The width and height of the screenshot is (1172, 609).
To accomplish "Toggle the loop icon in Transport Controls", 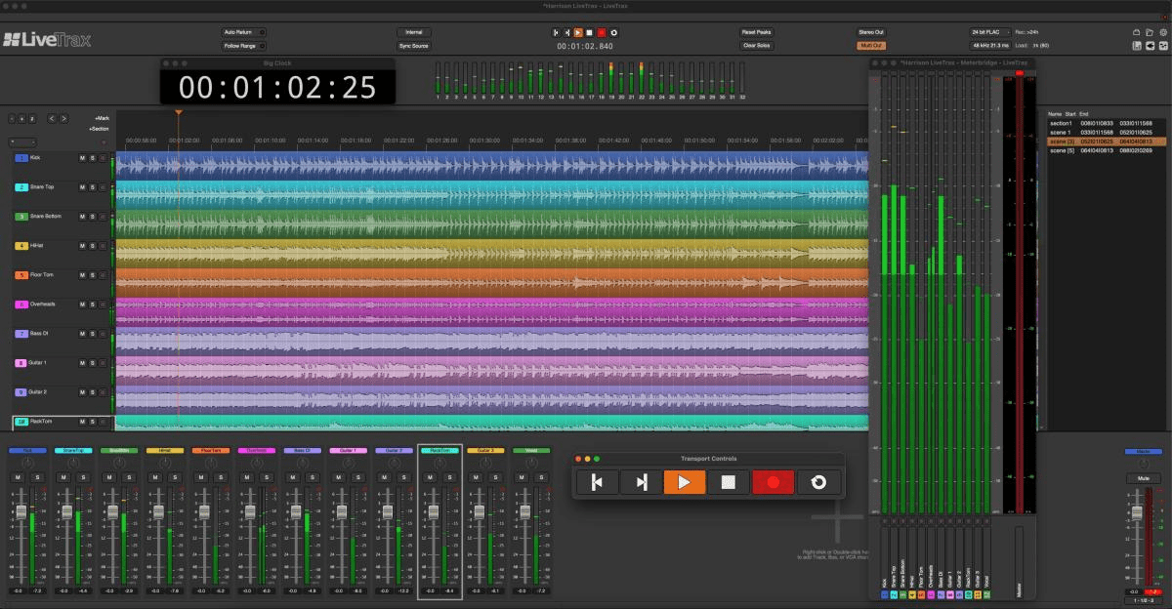I will tap(818, 482).
